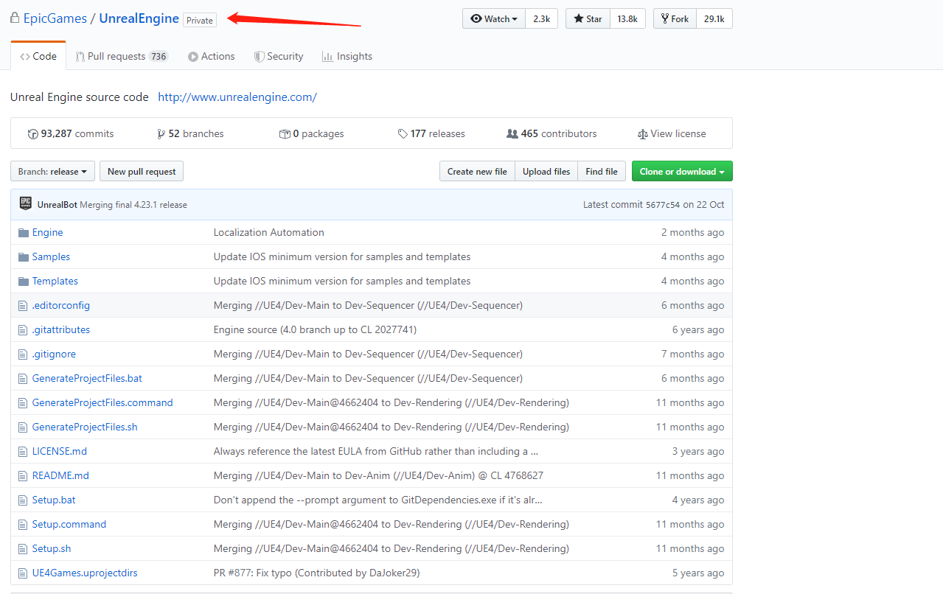
Task: Click the UnrealBot Epic Games avatar
Action: [26, 204]
